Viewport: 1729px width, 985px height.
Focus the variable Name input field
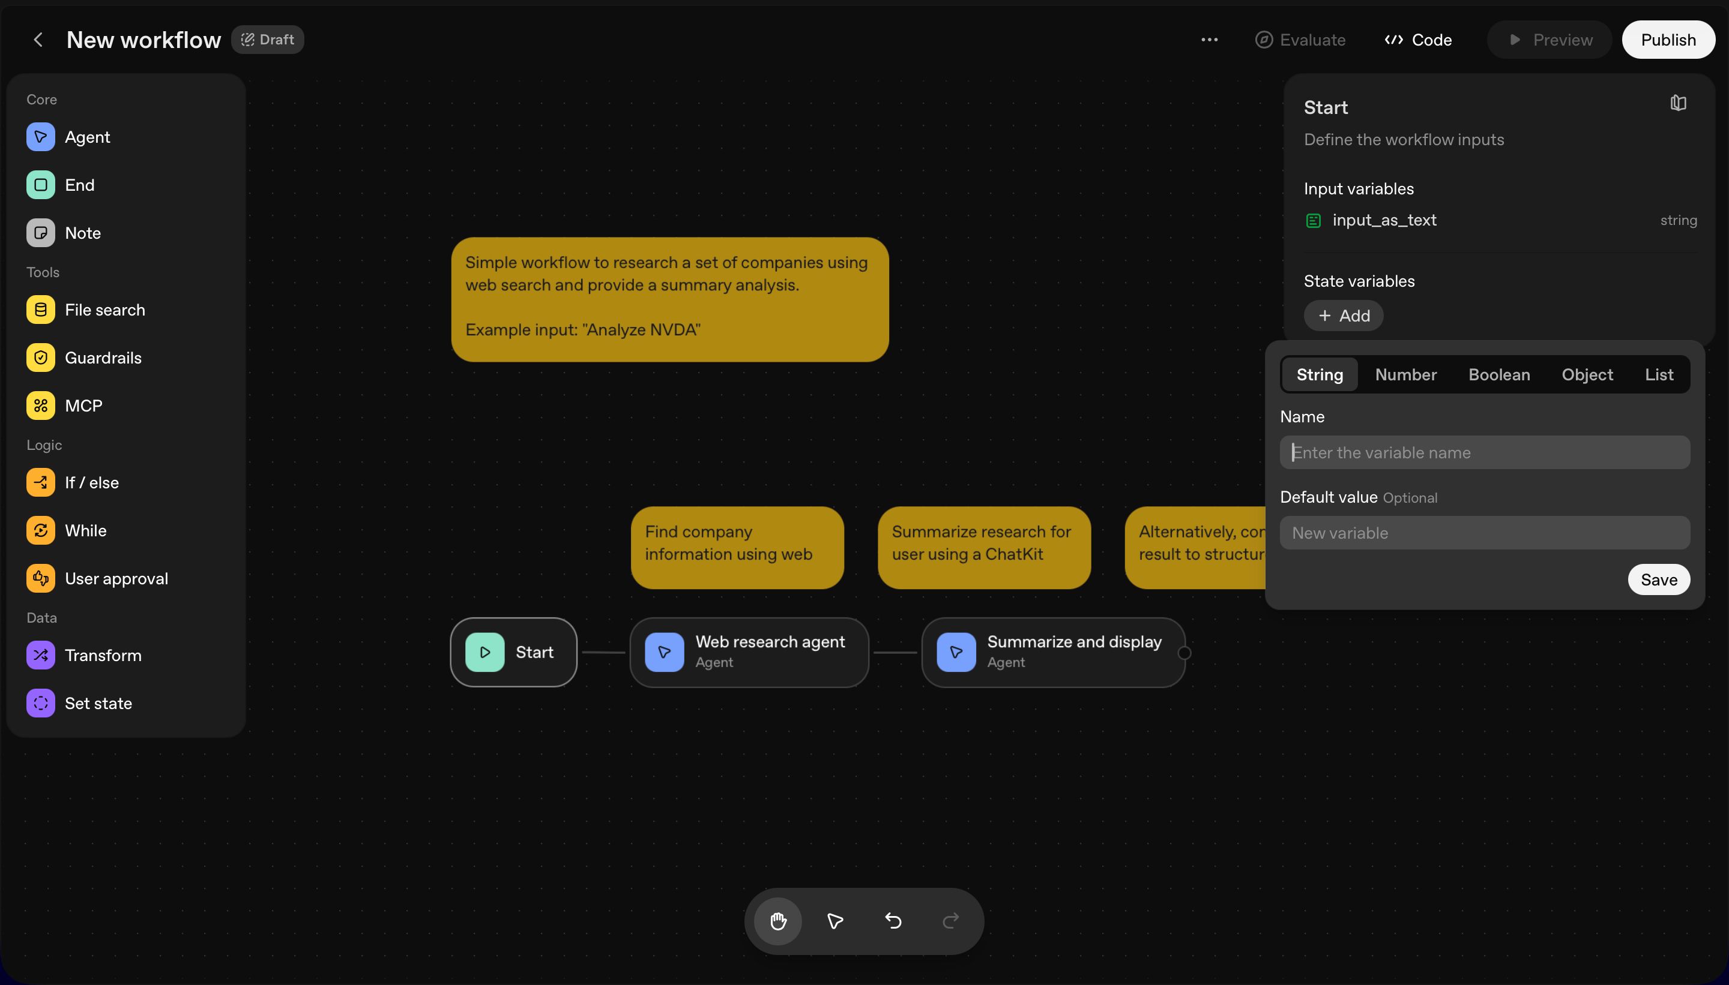[x=1484, y=452]
